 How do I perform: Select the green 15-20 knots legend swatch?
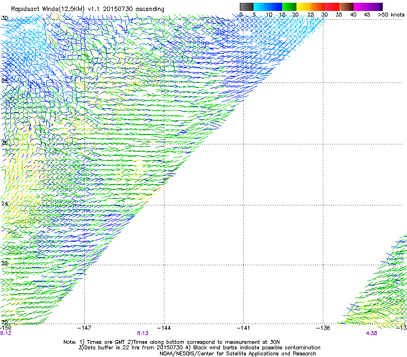coord(289,7)
